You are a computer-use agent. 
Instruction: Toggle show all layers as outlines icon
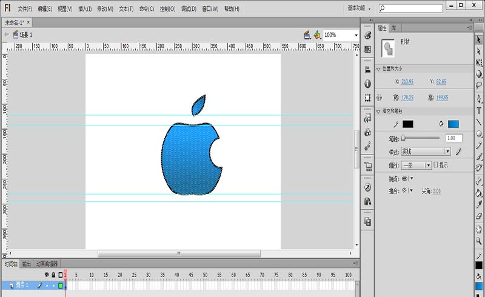pos(60,275)
